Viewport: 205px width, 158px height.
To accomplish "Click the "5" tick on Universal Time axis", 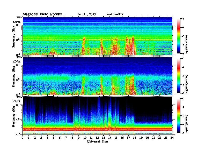I will (54, 138).
